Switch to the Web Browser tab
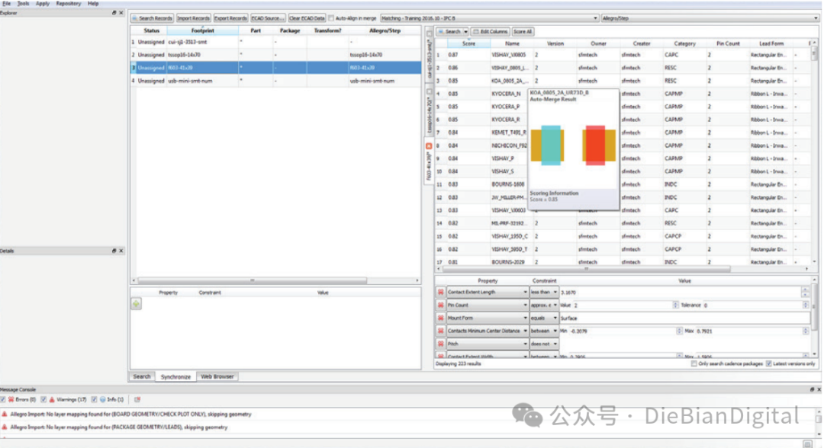The height and width of the screenshot is (448, 824). (217, 376)
